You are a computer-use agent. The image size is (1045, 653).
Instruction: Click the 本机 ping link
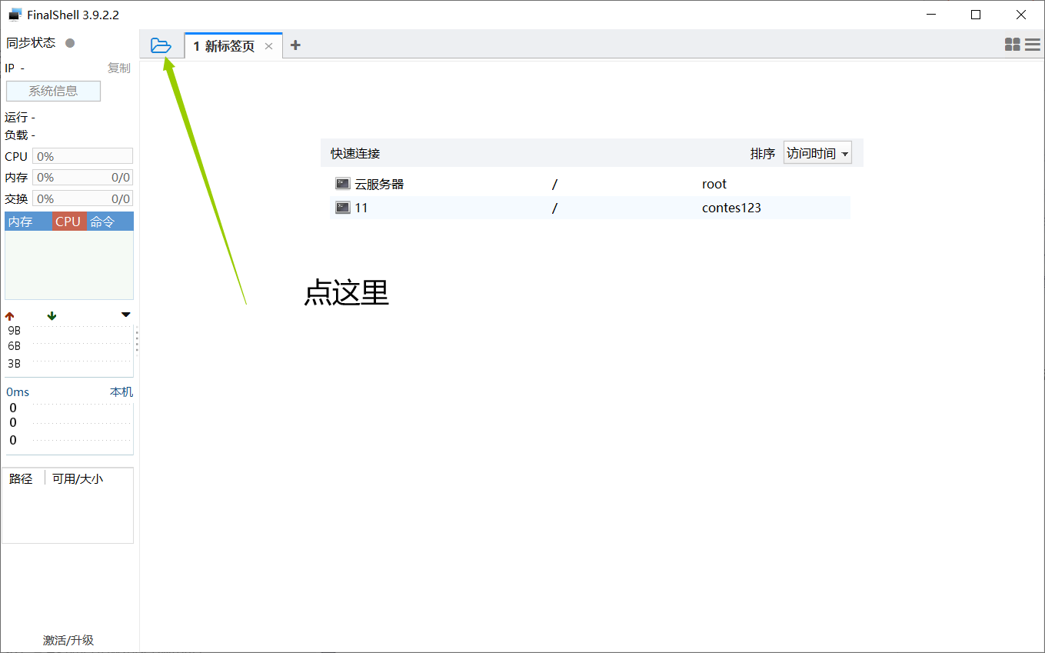(x=121, y=392)
